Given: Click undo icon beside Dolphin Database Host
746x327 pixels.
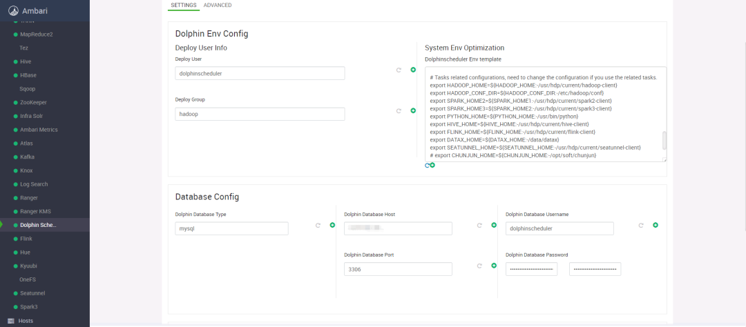Looking at the screenshot, I should [479, 226].
